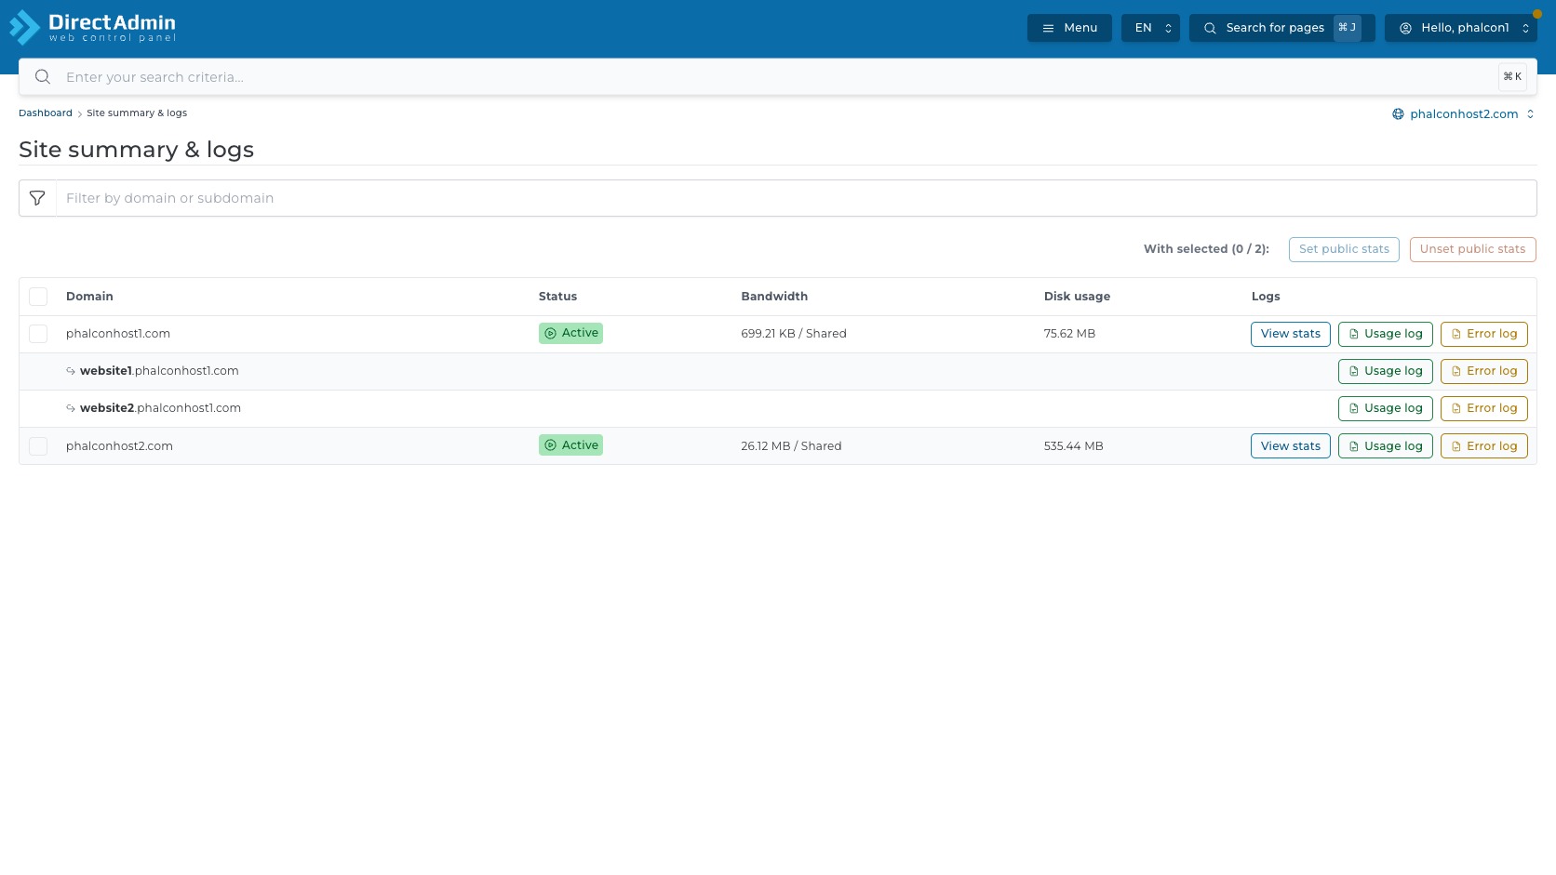This screenshot has width=1556, height=875.
Task: Click website2.phalconhost1.com subdomain name
Action: (x=160, y=408)
